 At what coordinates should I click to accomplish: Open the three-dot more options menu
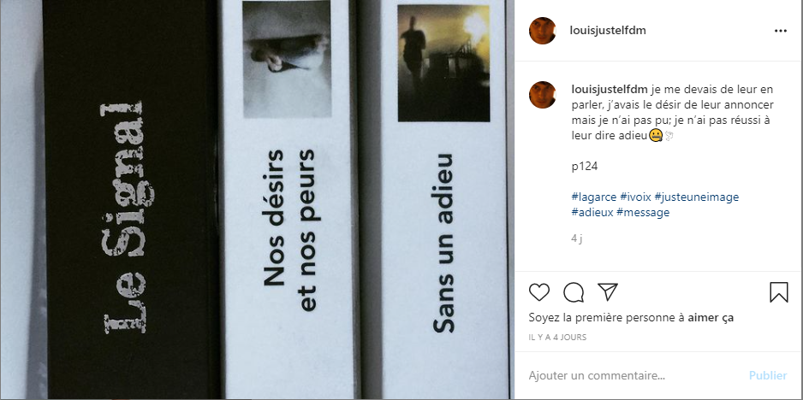781,31
